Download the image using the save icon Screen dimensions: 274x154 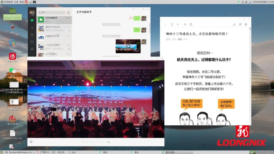point(108,142)
